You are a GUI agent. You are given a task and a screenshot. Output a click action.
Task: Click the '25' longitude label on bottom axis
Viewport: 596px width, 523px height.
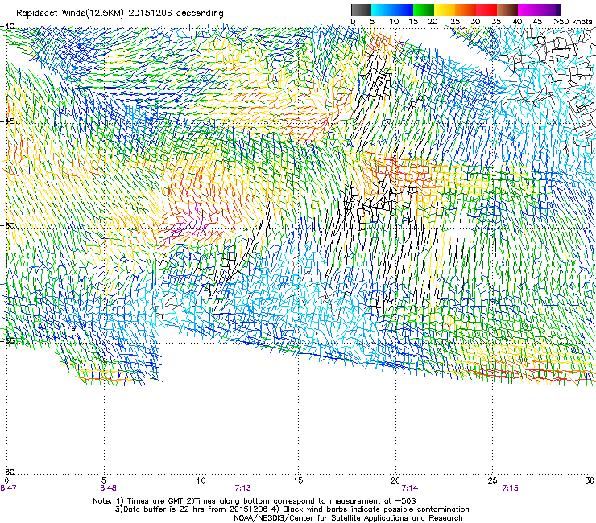(492, 480)
